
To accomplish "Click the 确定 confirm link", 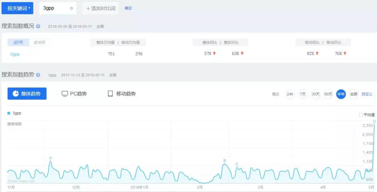I will click(128, 8).
